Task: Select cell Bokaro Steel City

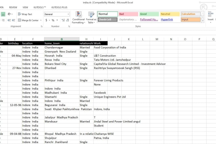Action: click(62, 64)
